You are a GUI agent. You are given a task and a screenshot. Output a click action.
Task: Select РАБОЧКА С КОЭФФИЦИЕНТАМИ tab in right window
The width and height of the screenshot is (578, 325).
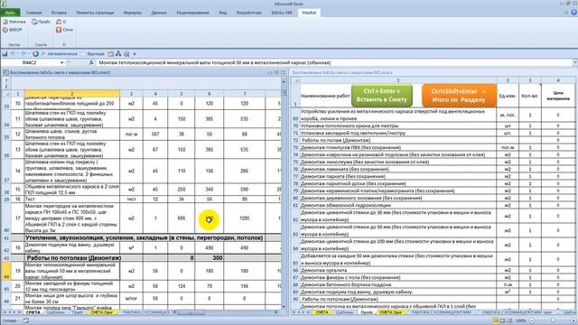tap(442, 312)
